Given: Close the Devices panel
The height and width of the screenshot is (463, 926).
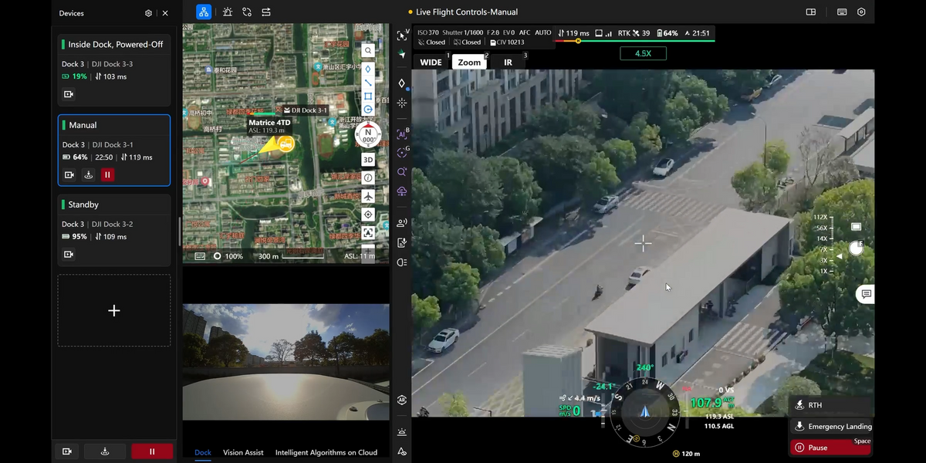Looking at the screenshot, I should pyautogui.click(x=165, y=13).
